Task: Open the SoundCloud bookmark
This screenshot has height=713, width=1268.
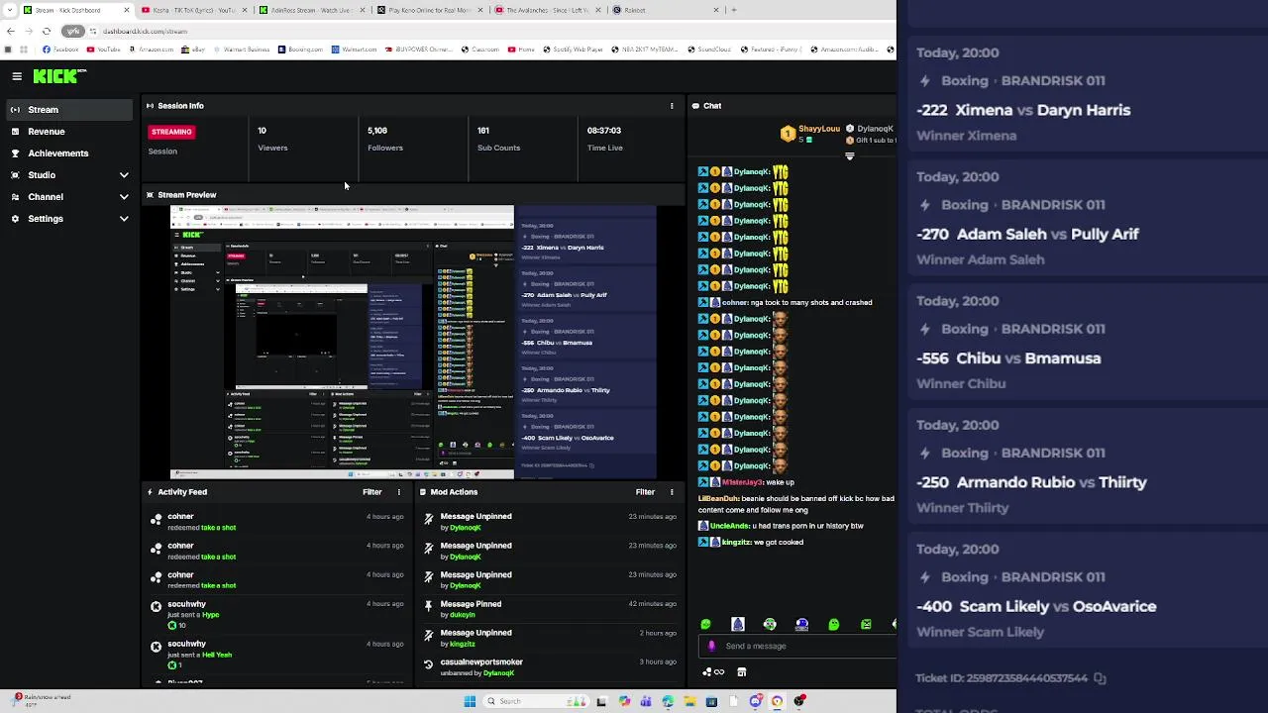Action: tap(708, 50)
